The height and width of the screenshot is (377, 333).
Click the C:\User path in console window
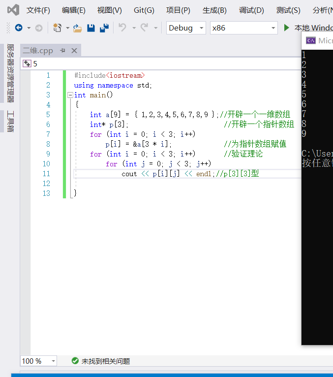click(317, 154)
